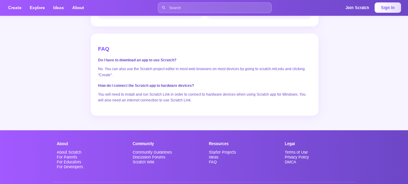Visit the For Parents footer link
408x184 pixels.
[67, 157]
